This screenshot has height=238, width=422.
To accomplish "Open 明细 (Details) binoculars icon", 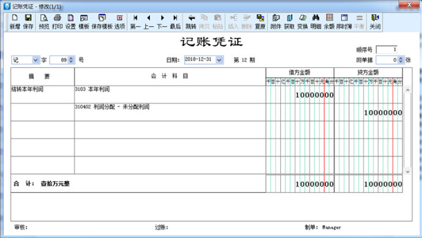I will pos(316,21).
